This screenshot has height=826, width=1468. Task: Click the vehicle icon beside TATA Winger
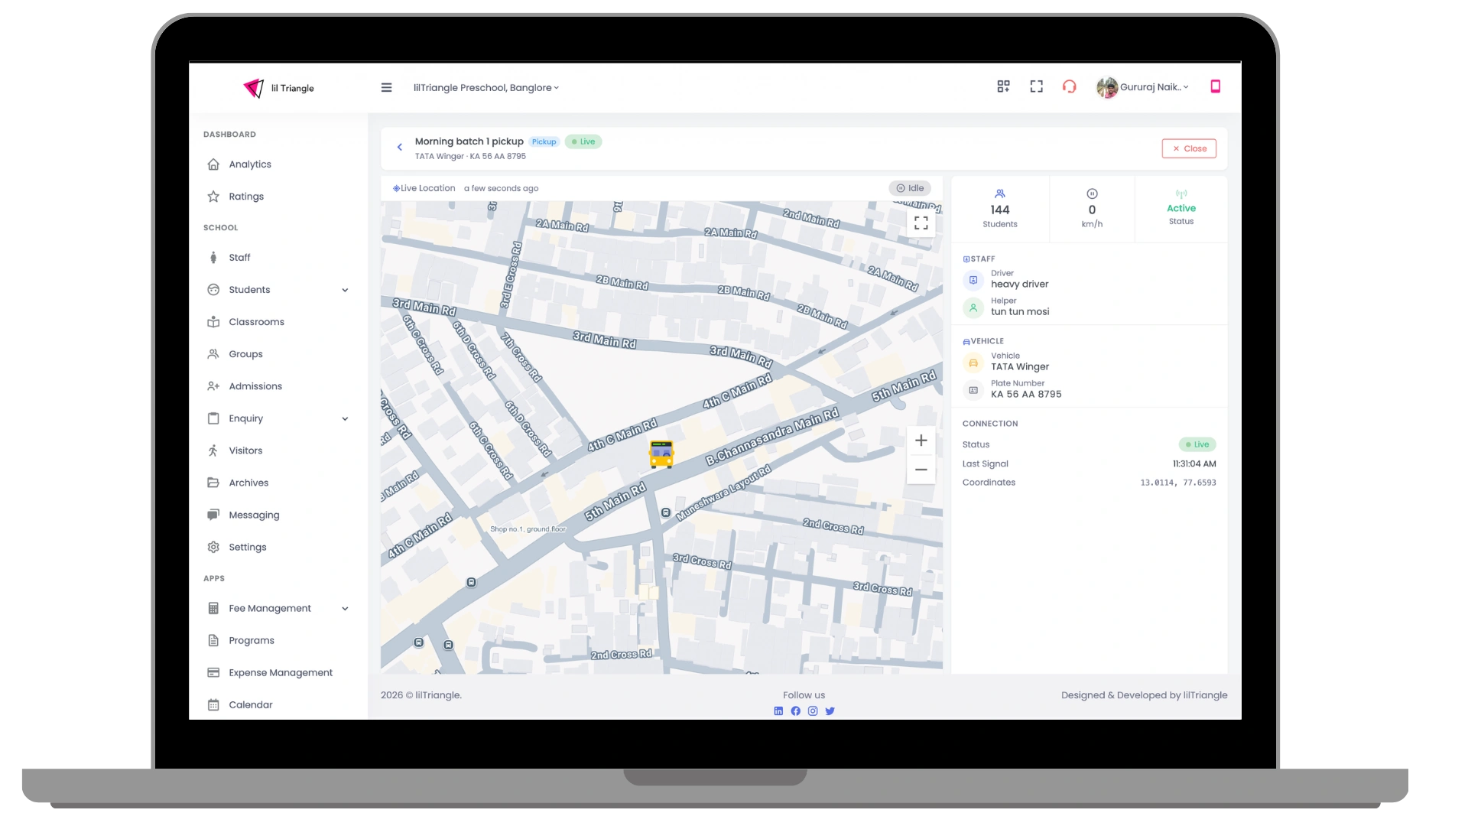[973, 363]
